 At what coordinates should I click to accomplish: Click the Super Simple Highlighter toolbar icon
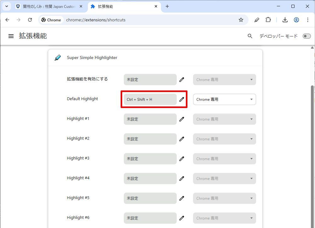pyautogui.click(x=256, y=20)
